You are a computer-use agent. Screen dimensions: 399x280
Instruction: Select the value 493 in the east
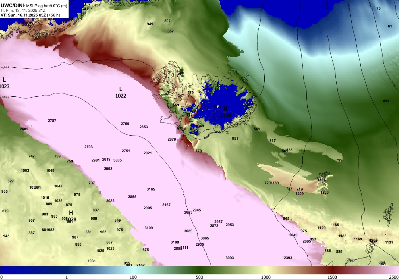tap(386, 101)
